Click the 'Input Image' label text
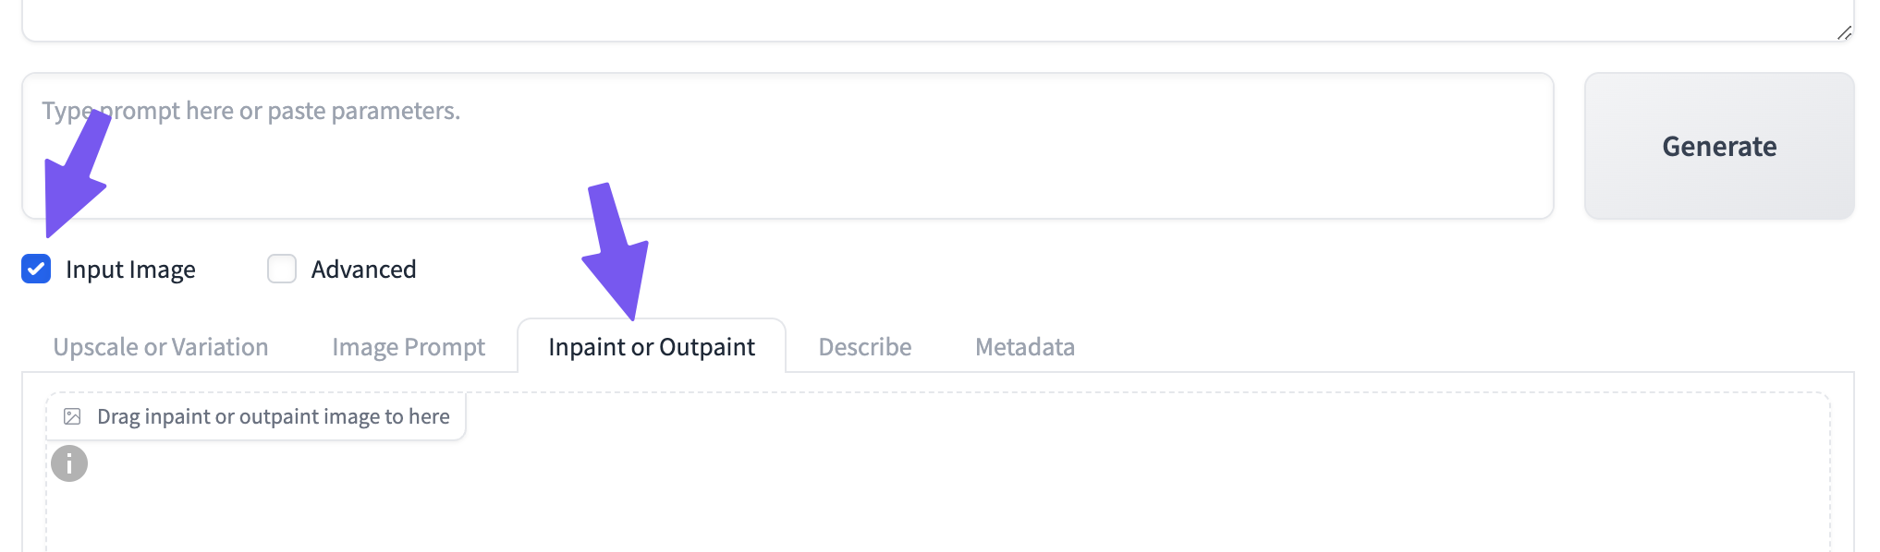 click(x=130, y=270)
